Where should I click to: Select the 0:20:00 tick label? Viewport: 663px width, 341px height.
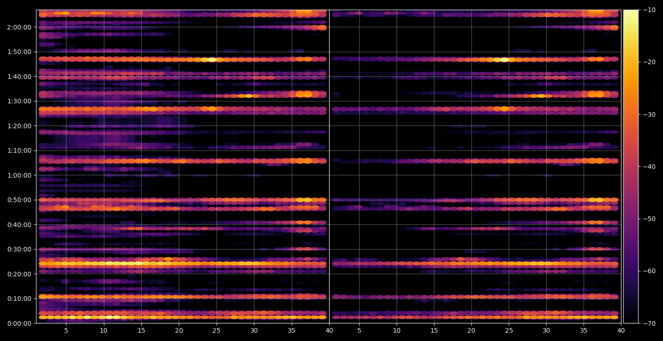(x=19, y=274)
